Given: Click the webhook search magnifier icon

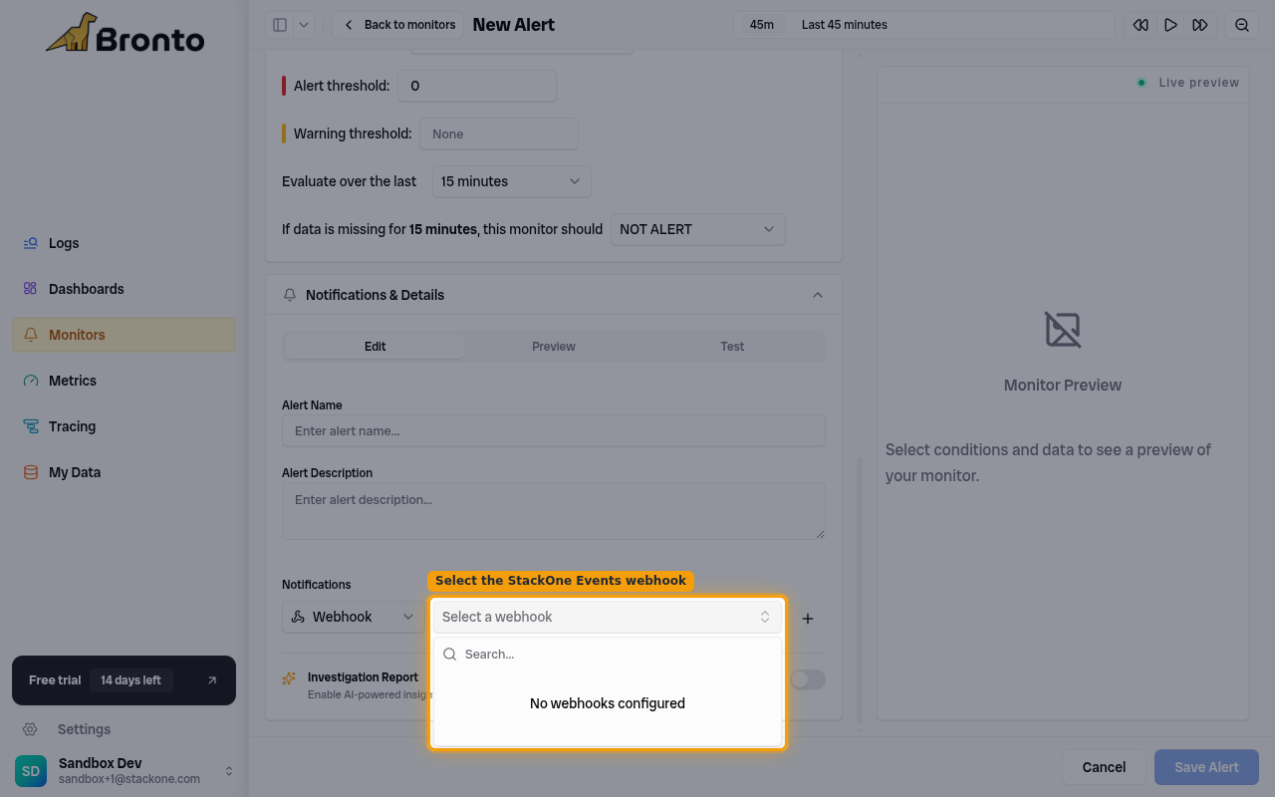Looking at the screenshot, I should [450, 655].
